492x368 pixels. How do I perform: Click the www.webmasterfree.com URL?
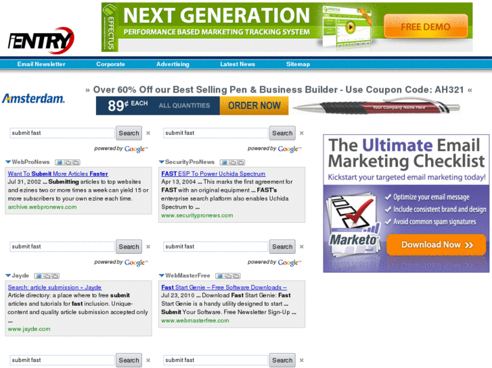(x=195, y=321)
